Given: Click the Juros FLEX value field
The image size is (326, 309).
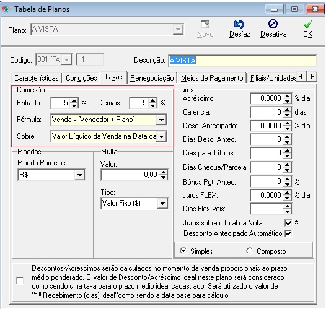Looking at the screenshot, I should tap(267, 195).
